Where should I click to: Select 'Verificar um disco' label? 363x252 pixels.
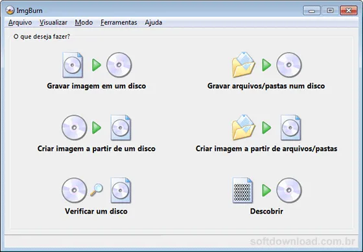[x=96, y=211]
